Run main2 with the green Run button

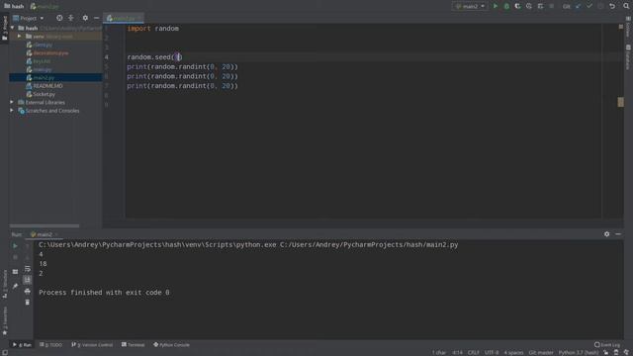click(495, 6)
